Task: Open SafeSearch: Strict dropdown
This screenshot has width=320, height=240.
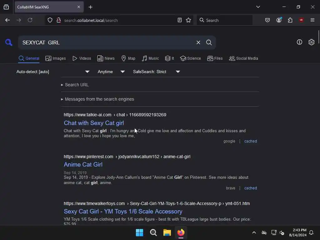Action: point(157,72)
